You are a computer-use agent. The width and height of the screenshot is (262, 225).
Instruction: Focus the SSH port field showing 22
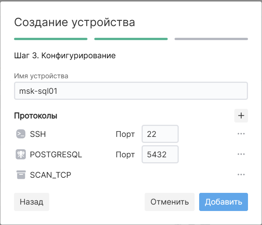pos(160,134)
